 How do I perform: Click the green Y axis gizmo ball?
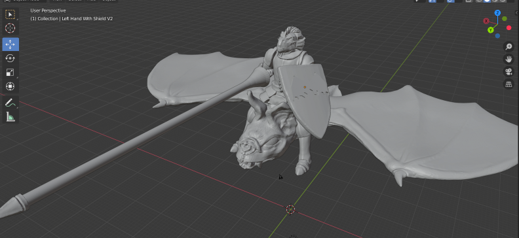tap(491, 30)
